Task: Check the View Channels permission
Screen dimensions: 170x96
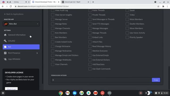Action: point(53,64)
